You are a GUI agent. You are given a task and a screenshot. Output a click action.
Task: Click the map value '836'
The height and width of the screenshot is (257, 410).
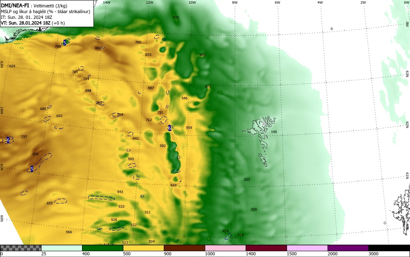coord(36,154)
